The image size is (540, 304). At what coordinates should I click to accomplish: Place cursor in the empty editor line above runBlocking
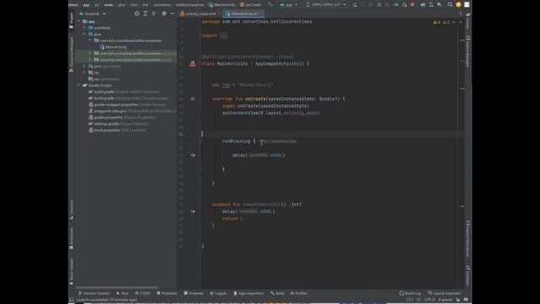click(332, 134)
